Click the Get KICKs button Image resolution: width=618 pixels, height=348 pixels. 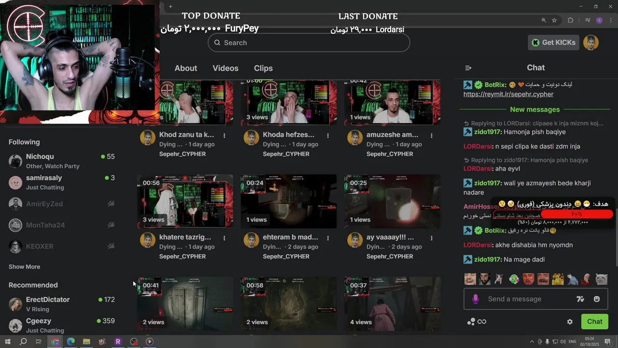(x=553, y=43)
